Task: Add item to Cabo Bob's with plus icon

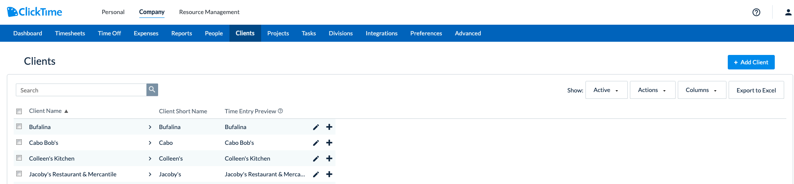Action: click(329, 143)
